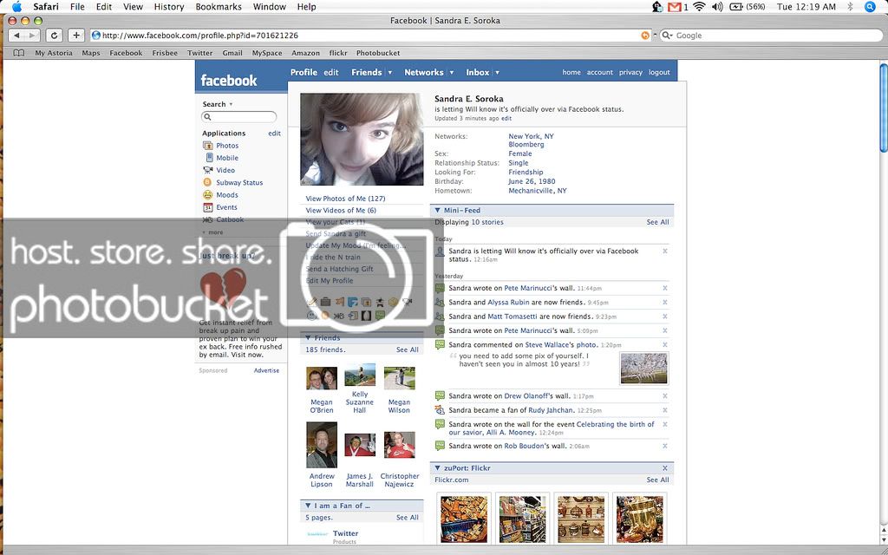Screen dimensions: 888x555
Task: Open the Video application icon
Action: [x=208, y=170]
